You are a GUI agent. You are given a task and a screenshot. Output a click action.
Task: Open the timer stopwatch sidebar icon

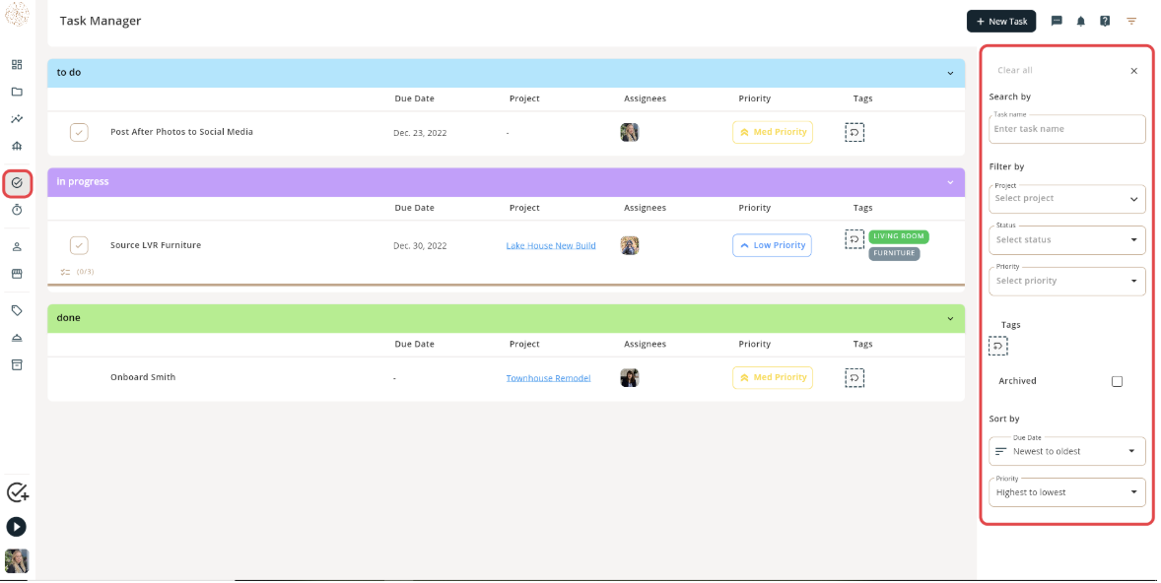[x=17, y=210]
